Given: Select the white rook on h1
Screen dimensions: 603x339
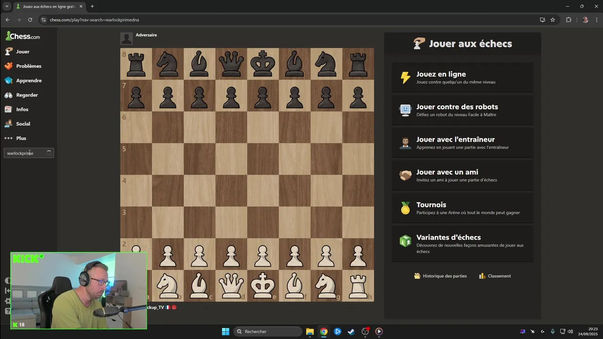Looking at the screenshot, I should point(358,286).
